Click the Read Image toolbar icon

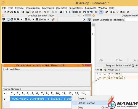(28, 12)
